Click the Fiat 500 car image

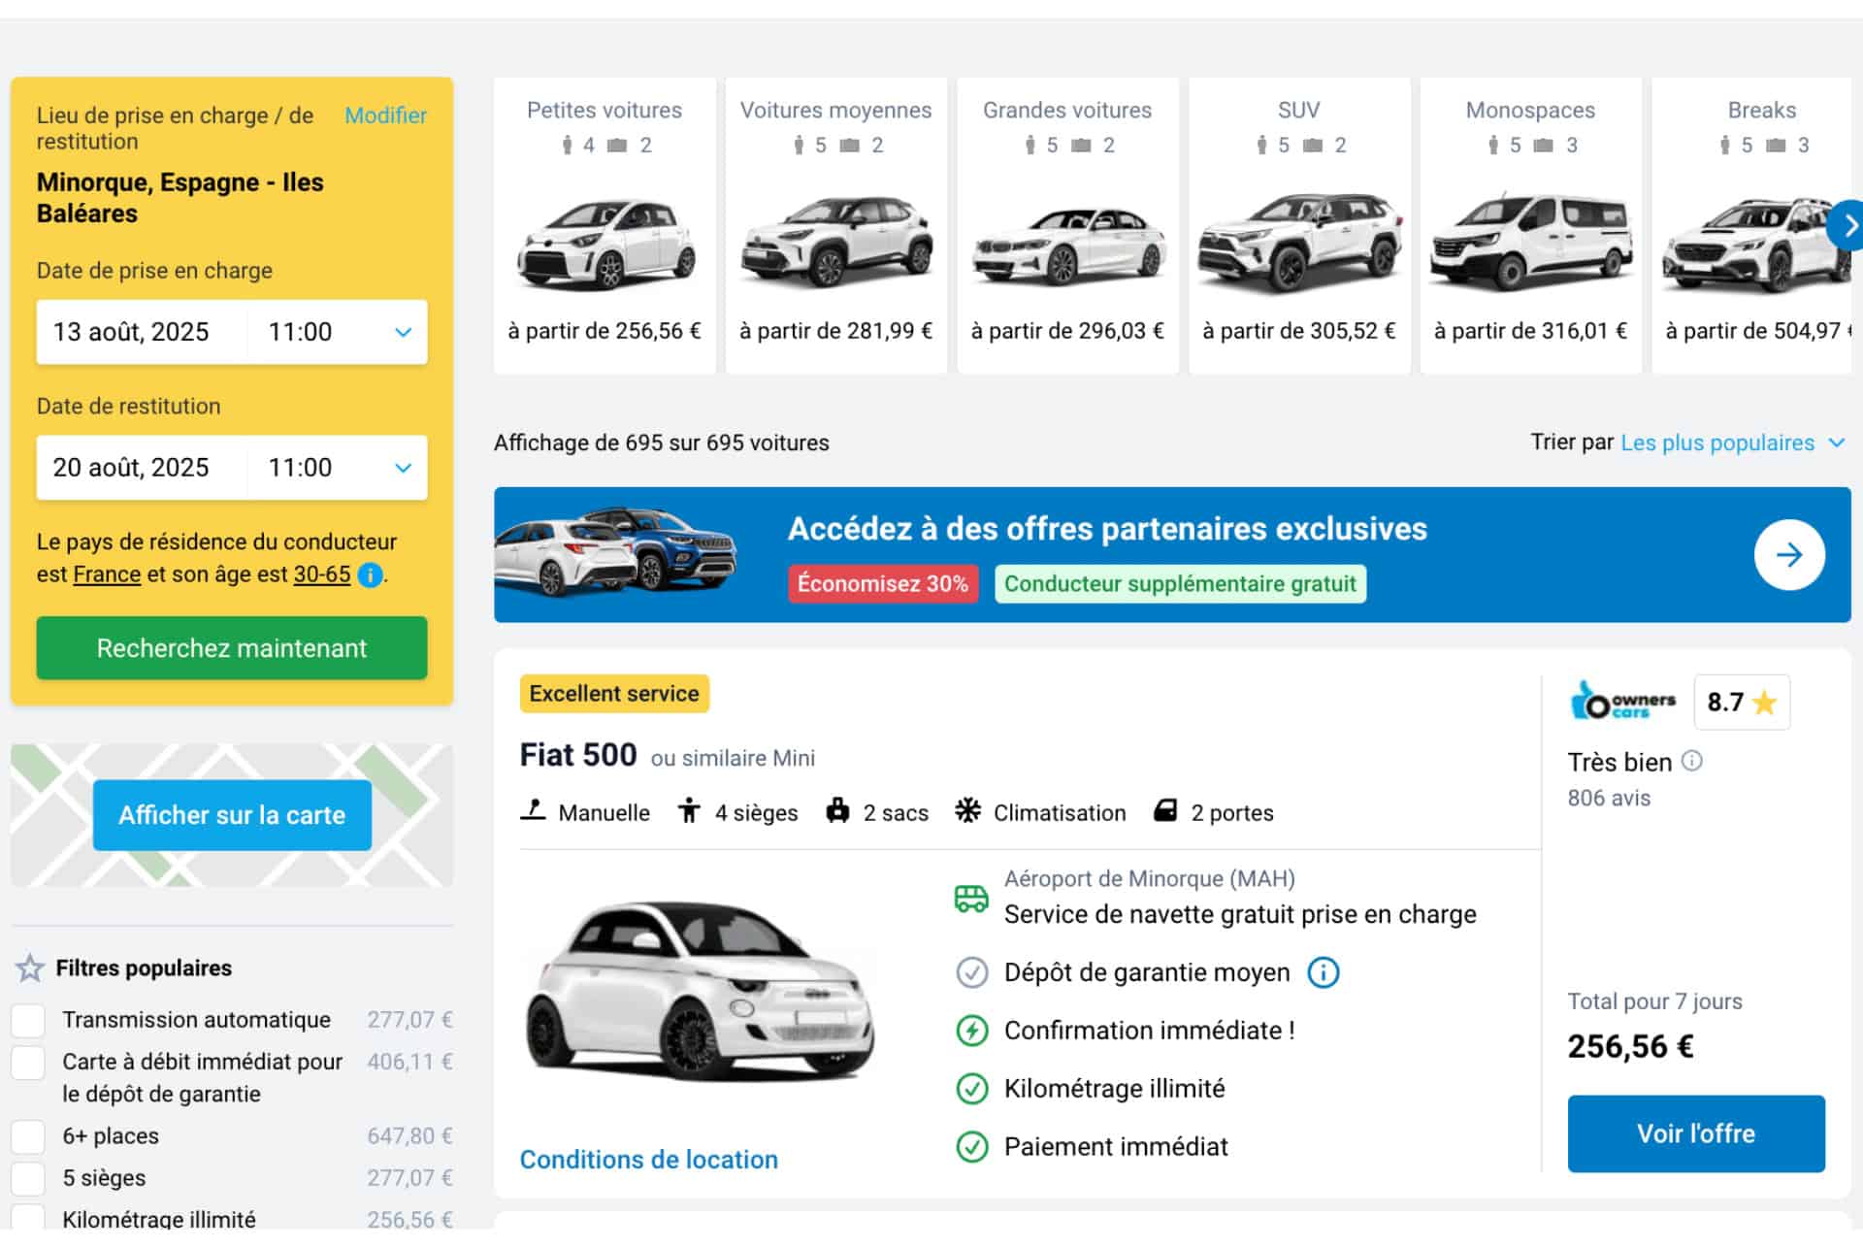701,992
